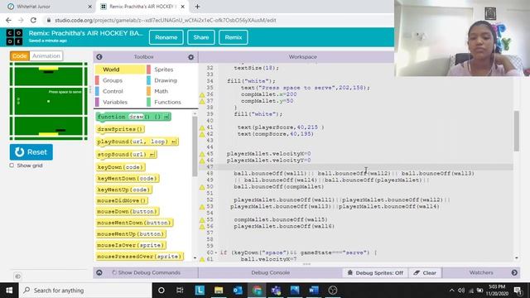Open Windows Start menu

[9, 291]
